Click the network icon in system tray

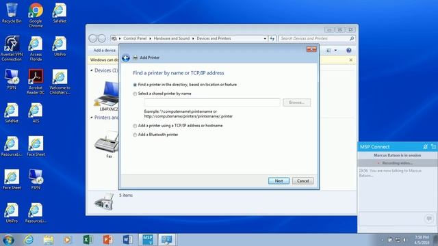point(398,240)
